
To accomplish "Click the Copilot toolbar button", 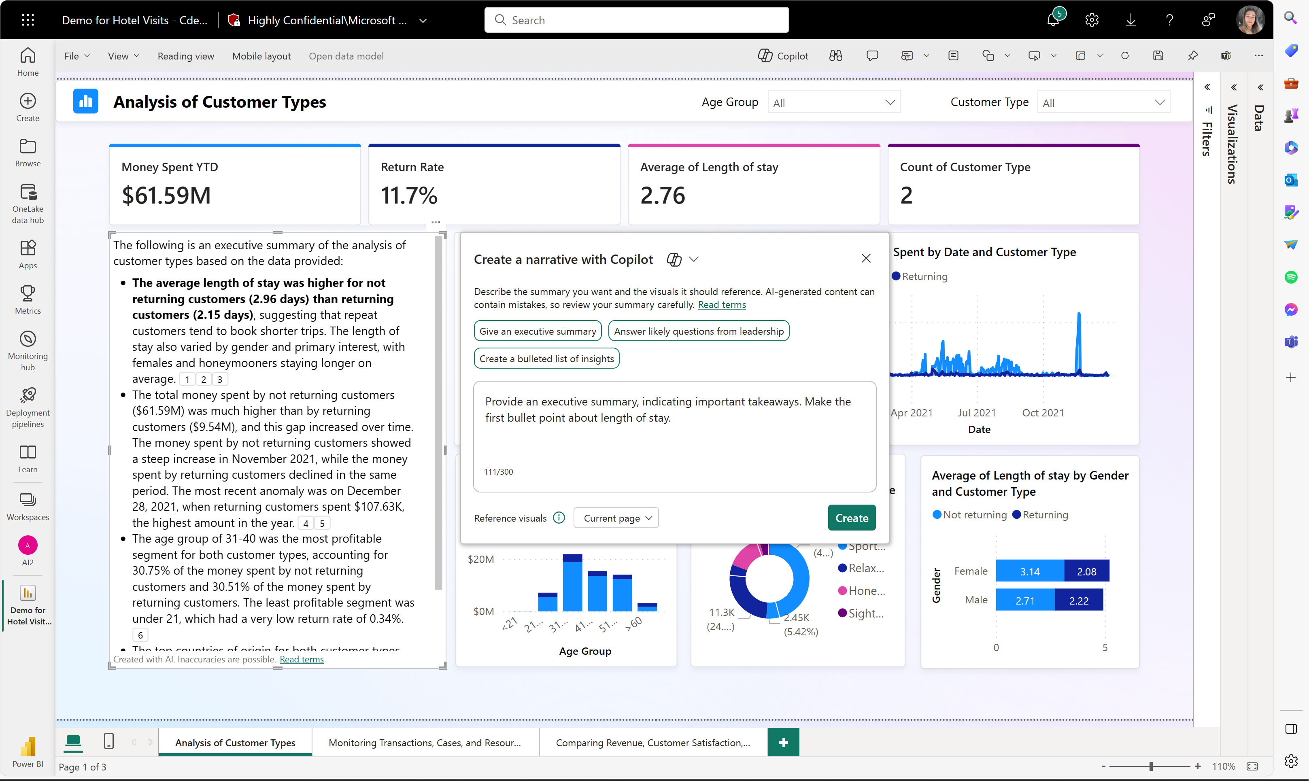I will (783, 56).
